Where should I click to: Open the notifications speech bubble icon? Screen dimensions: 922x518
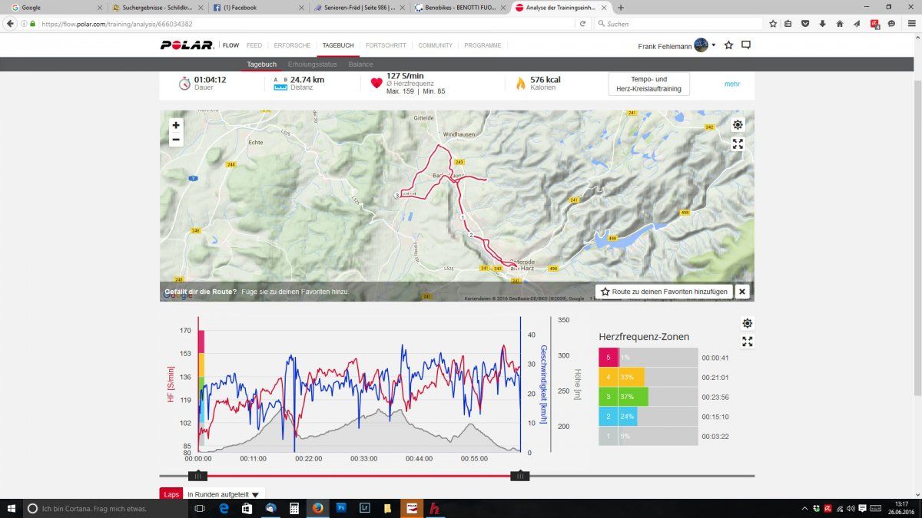pyautogui.click(x=745, y=45)
